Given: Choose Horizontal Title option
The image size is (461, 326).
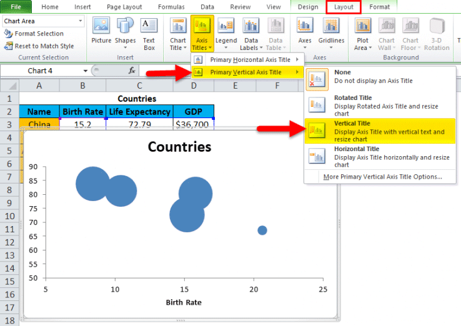Looking at the screenshot, I should pyautogui.click(x=380, y=156).
